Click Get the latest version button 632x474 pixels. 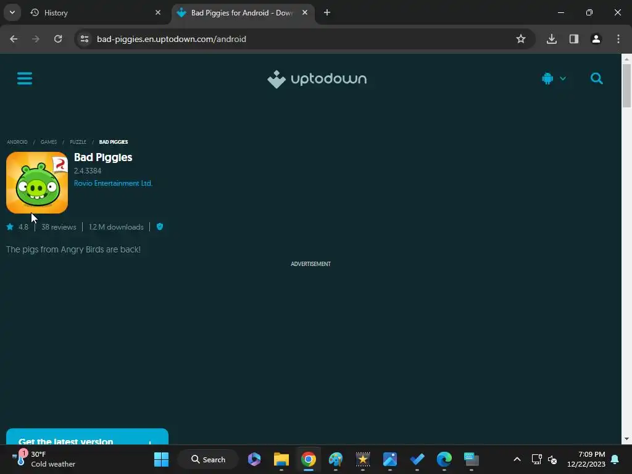pos(87,437)
